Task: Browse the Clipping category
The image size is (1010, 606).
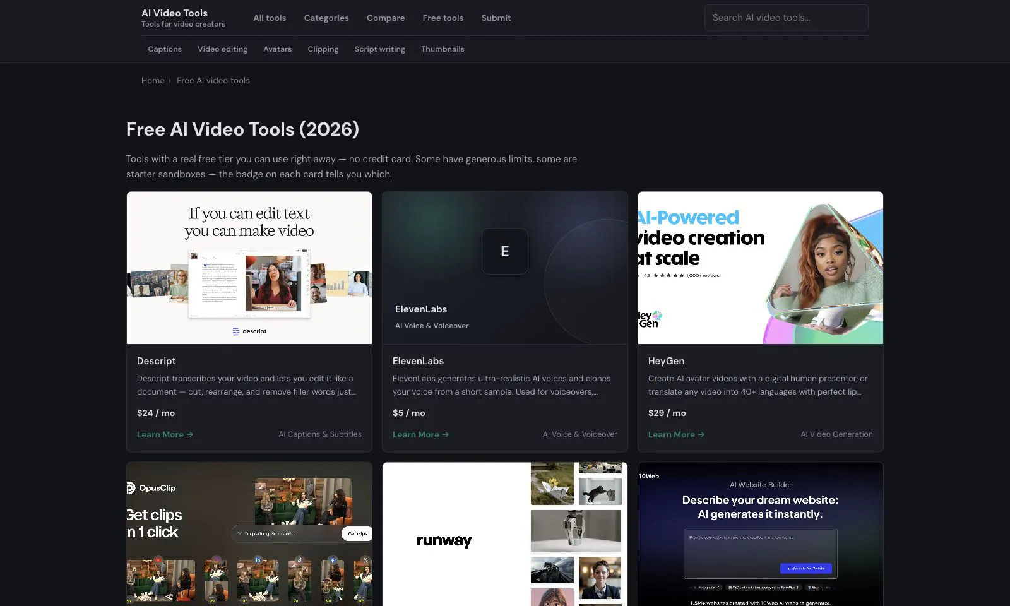Action: pos(323,49)
